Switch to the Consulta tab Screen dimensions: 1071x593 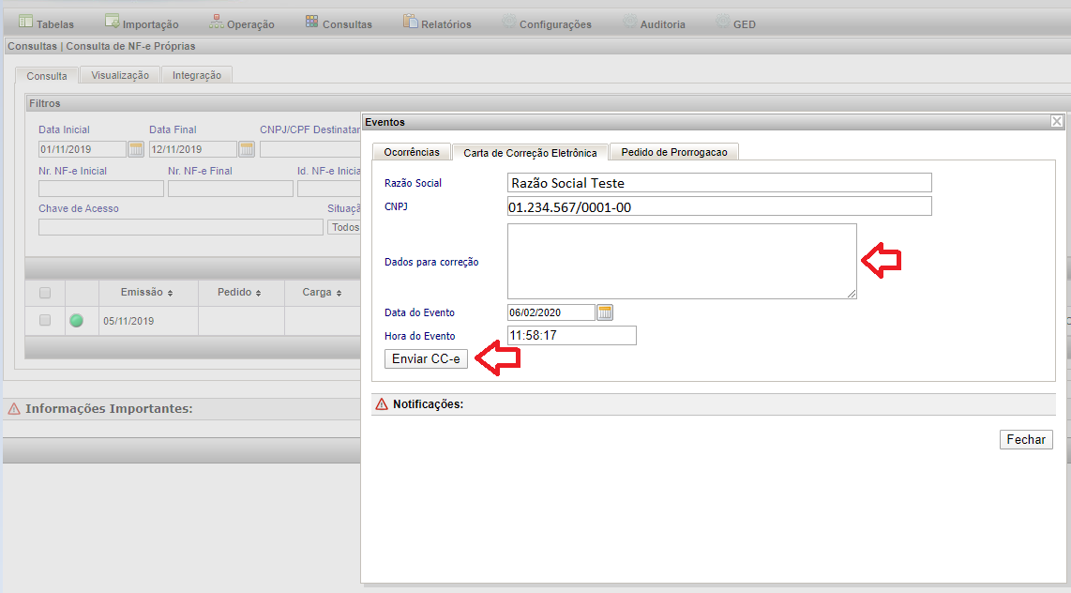(47, 76)
